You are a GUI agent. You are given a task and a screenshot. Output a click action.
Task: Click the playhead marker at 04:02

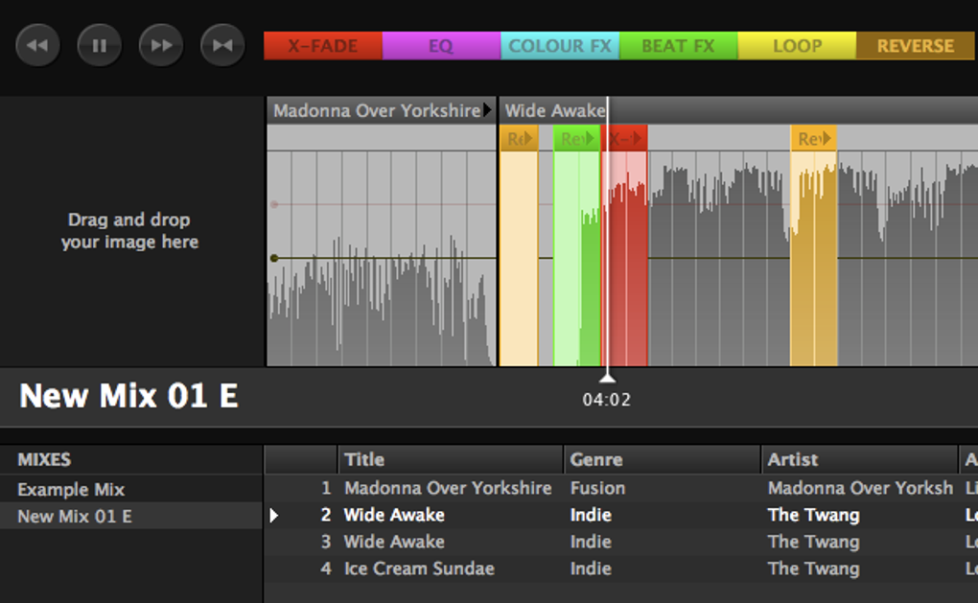coord(607,378)
